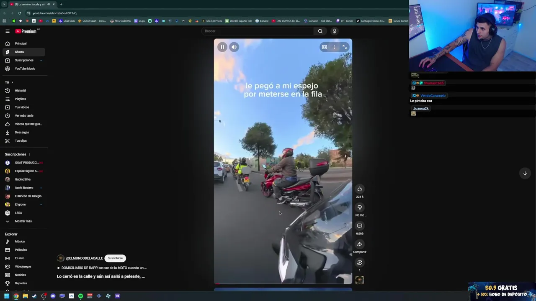Open Chat Stats bookmark
This screenshot has height=301, width=536.
(67, 21)
